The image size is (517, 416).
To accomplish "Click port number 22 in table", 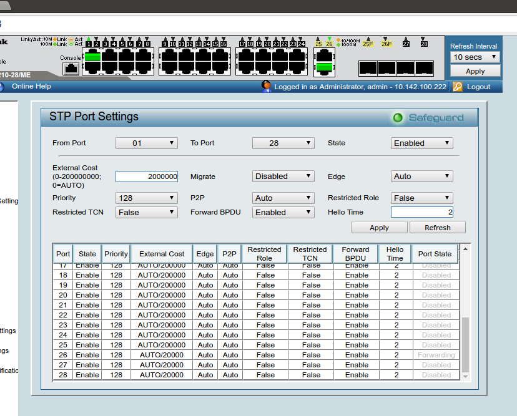I will pos(63,315).
